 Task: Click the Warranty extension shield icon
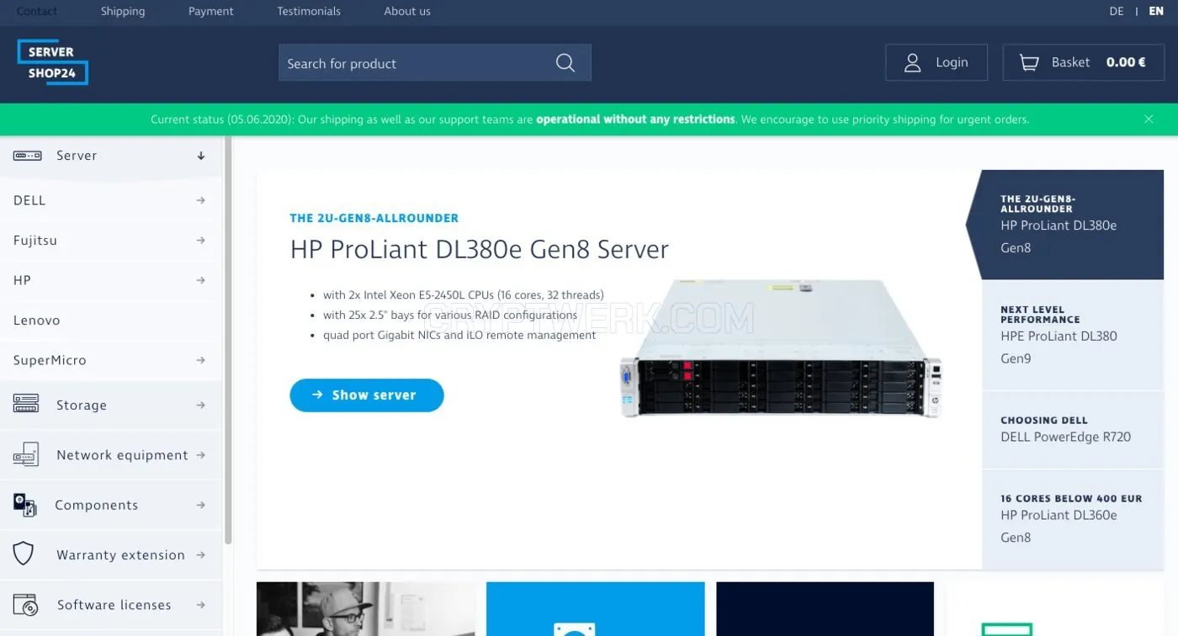click(24, 554)
